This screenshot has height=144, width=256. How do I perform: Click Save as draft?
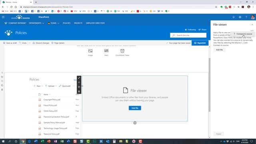10,43
